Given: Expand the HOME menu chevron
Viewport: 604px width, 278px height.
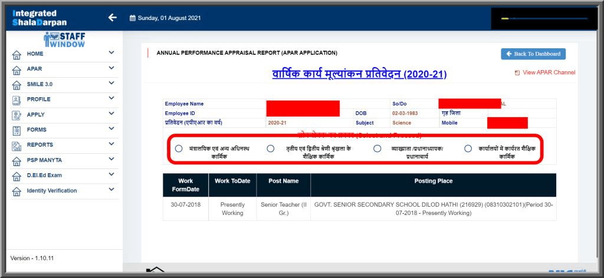Looking at the screenshot, I should (x=111, y=52).
